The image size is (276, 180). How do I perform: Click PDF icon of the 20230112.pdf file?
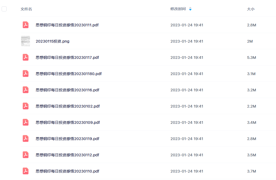[26, 155]
